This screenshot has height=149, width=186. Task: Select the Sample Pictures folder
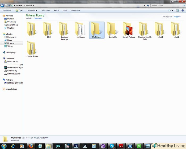pyautogui.click(x=129, y=30)
